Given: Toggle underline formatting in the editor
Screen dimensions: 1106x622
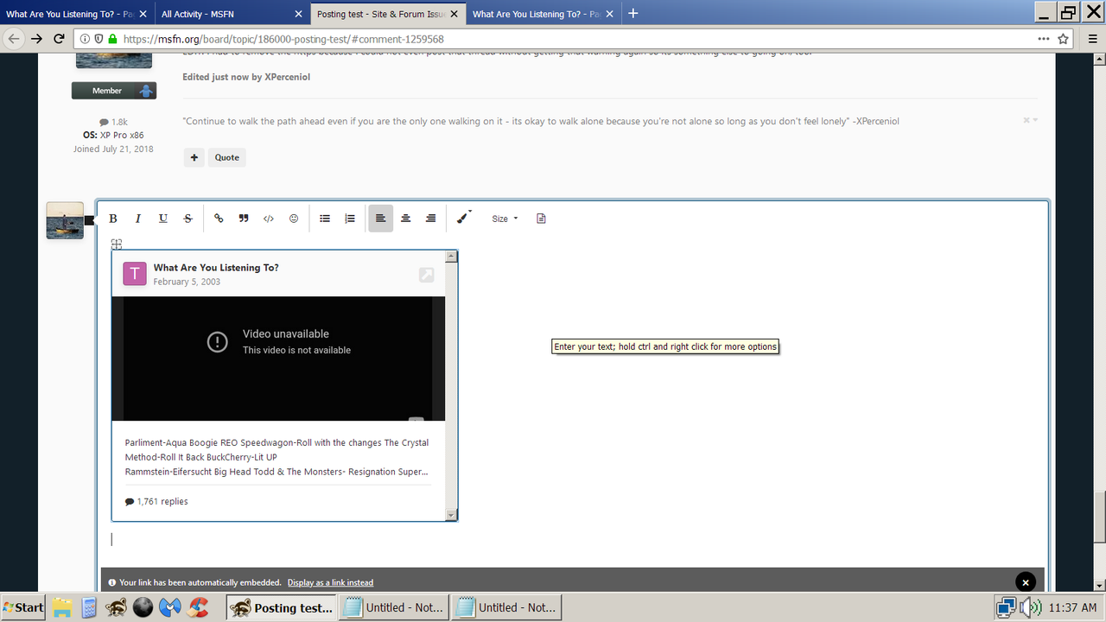Looking at the screenshot, I should [162, 219].
